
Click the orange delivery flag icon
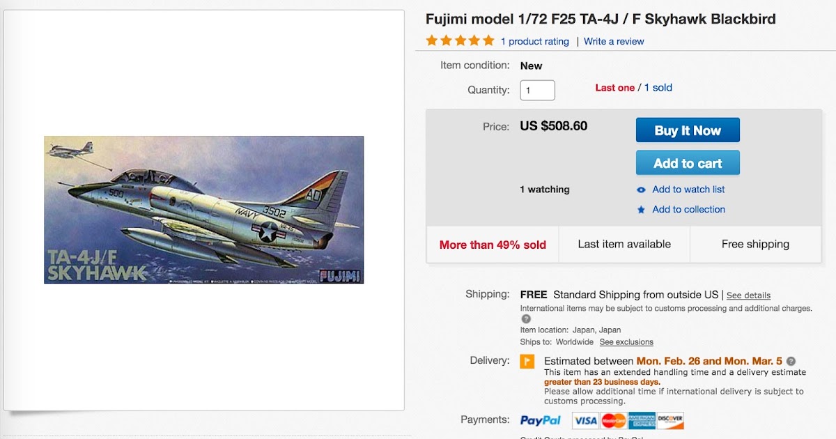point(527,361)
